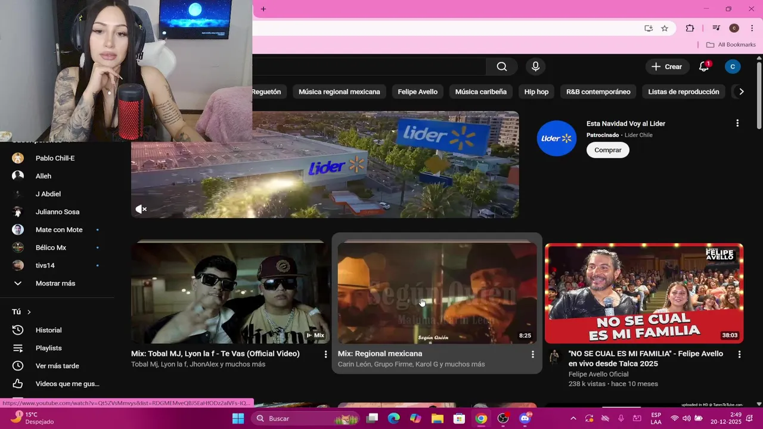Bookmark this tab with star icon

coord(665,28)
